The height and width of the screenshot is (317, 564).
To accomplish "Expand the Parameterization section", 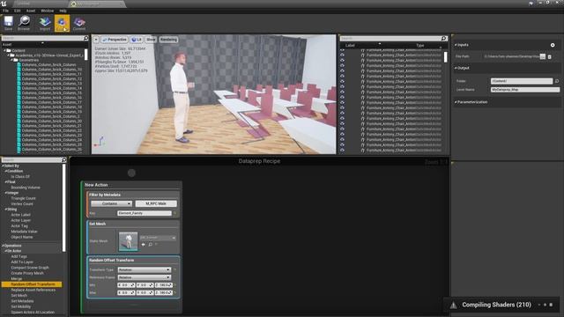I will point(456,102).
